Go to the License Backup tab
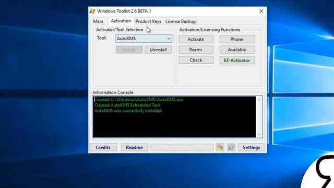334x188 pixels. click(181, 21)
